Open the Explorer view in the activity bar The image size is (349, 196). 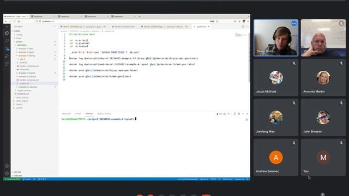7,33
